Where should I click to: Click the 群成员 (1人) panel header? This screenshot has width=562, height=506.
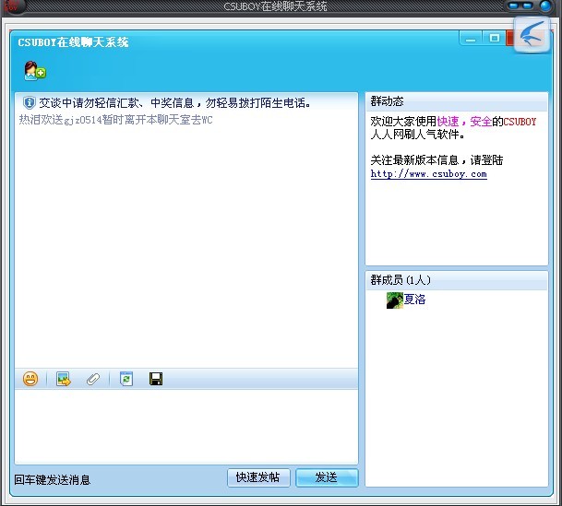[401, 279]
